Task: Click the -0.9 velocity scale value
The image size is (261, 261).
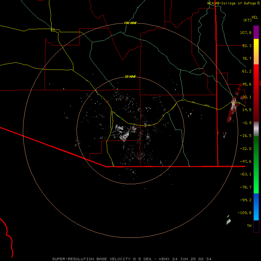Action: [x=247, y=123]
